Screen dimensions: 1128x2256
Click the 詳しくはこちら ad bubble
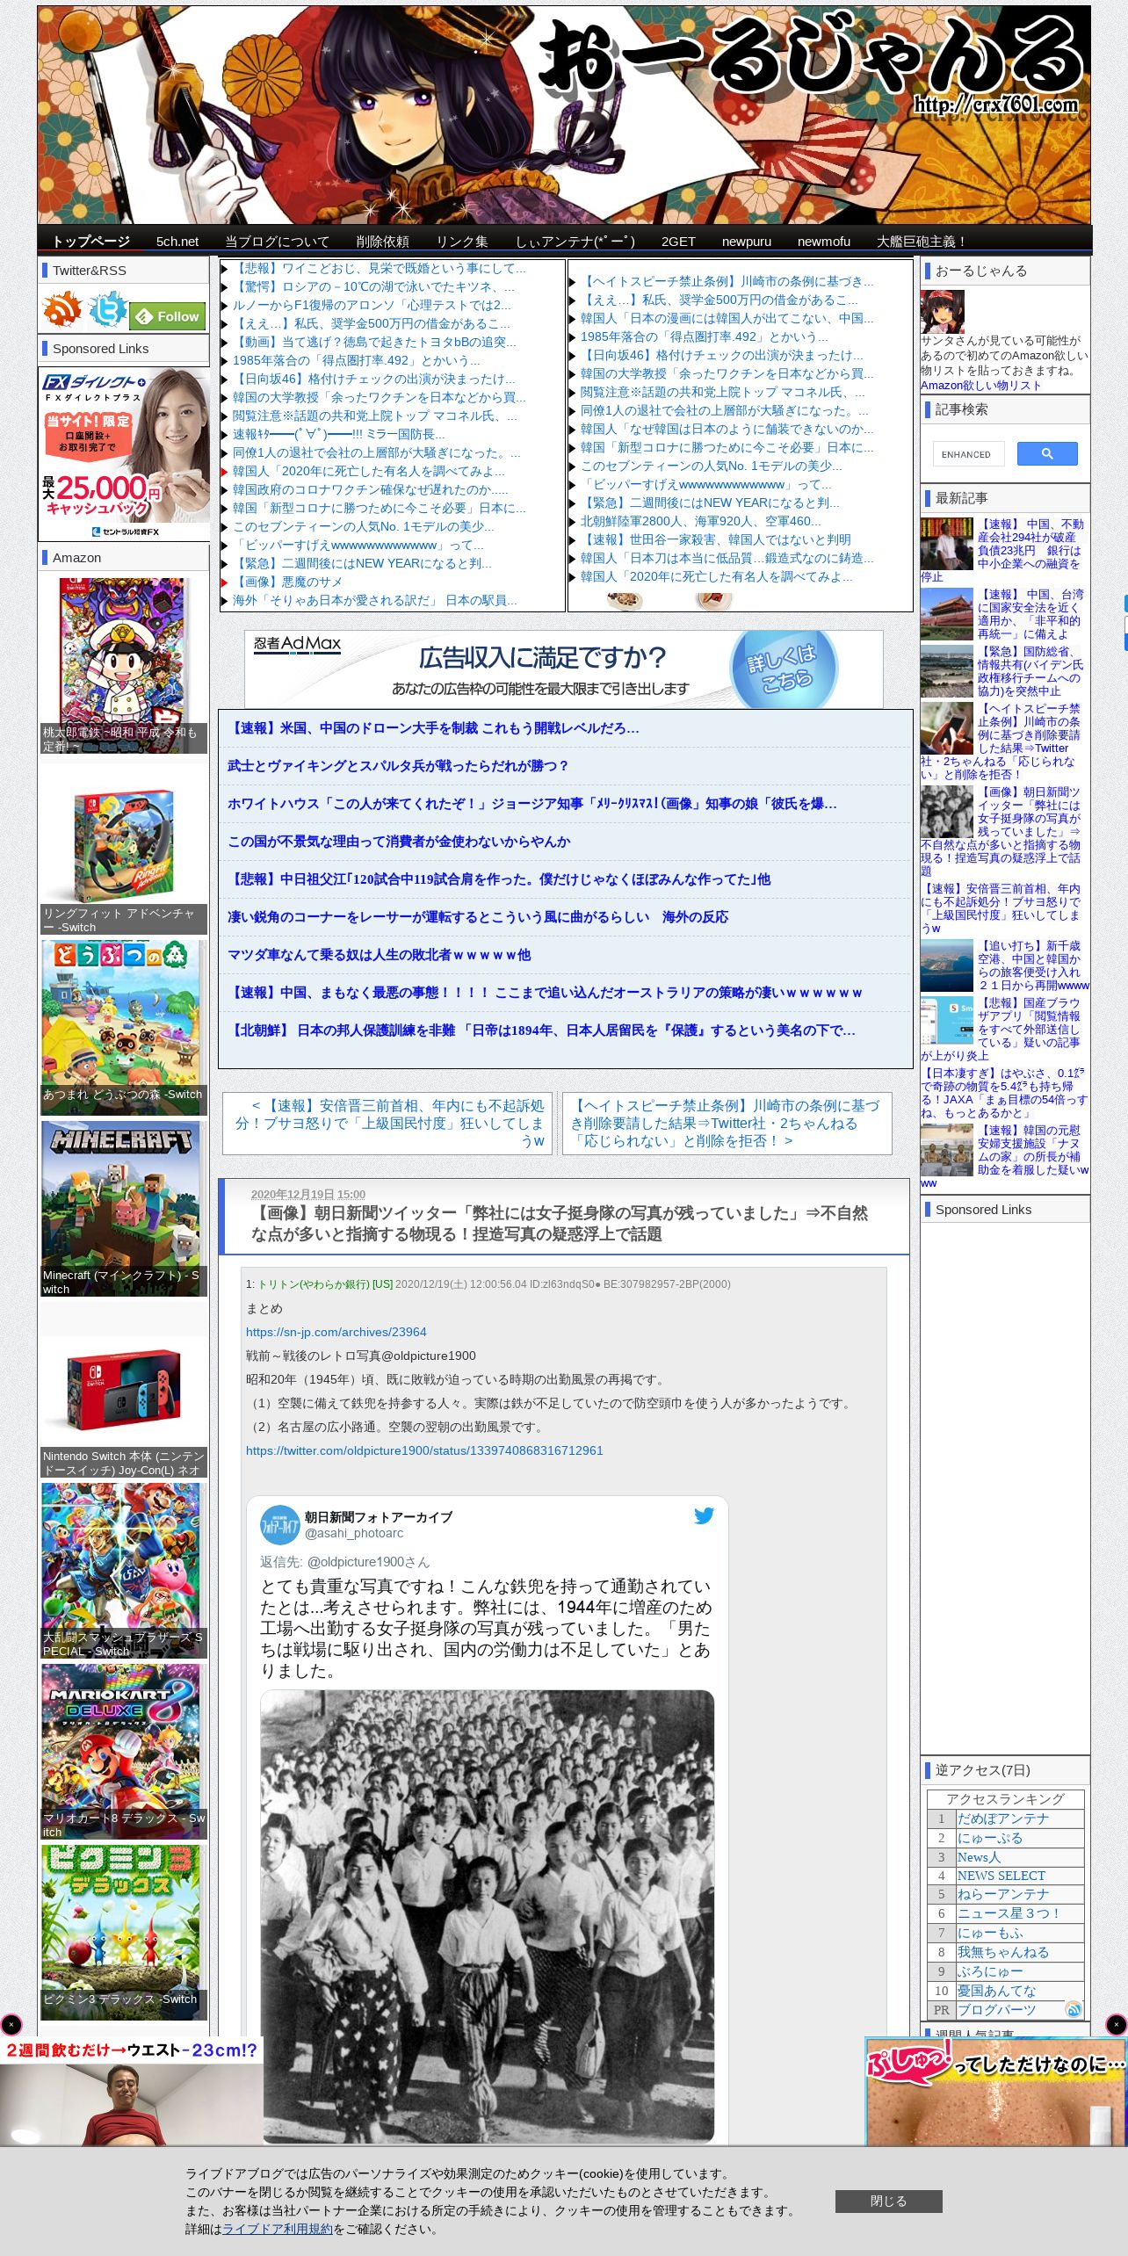point(784,669)
